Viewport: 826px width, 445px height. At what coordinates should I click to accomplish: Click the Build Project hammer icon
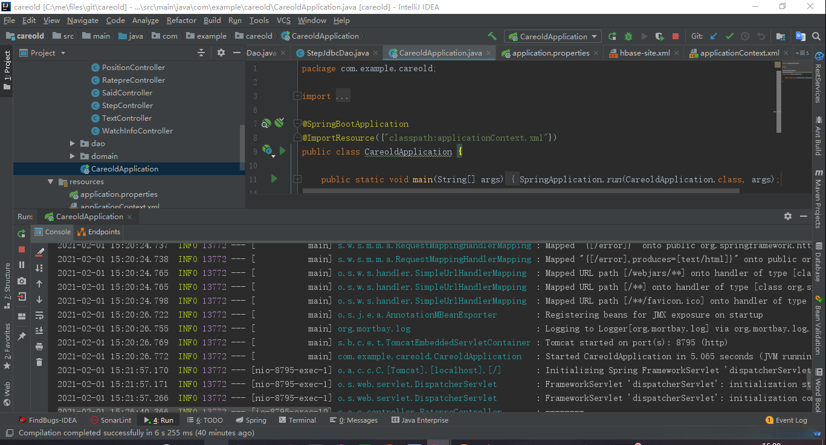click(x=492, y=36)
